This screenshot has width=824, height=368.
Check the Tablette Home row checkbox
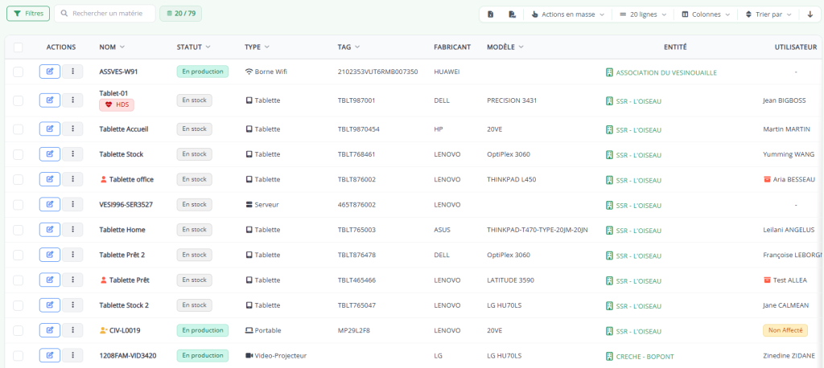pos(19,230)
